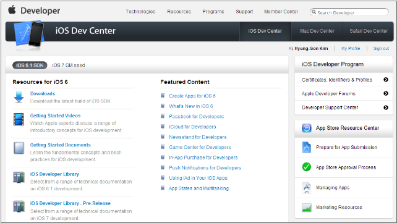Click the Sign out link
Viewport: 397px width, 223px height.
[381, 49]
